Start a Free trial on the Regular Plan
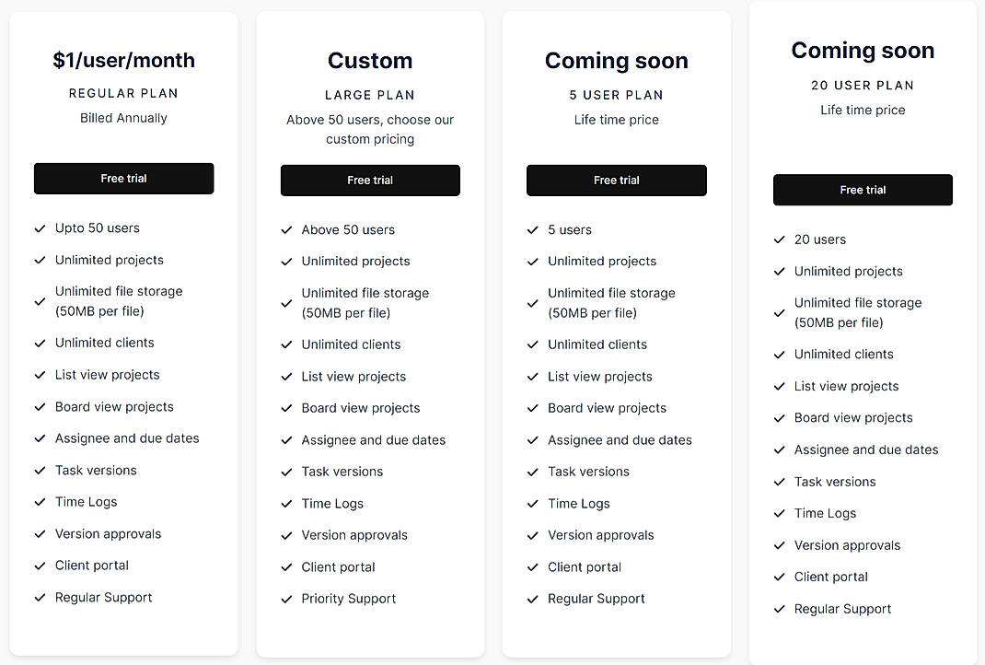Screen dimensions: 985x665 coord(123,179)
